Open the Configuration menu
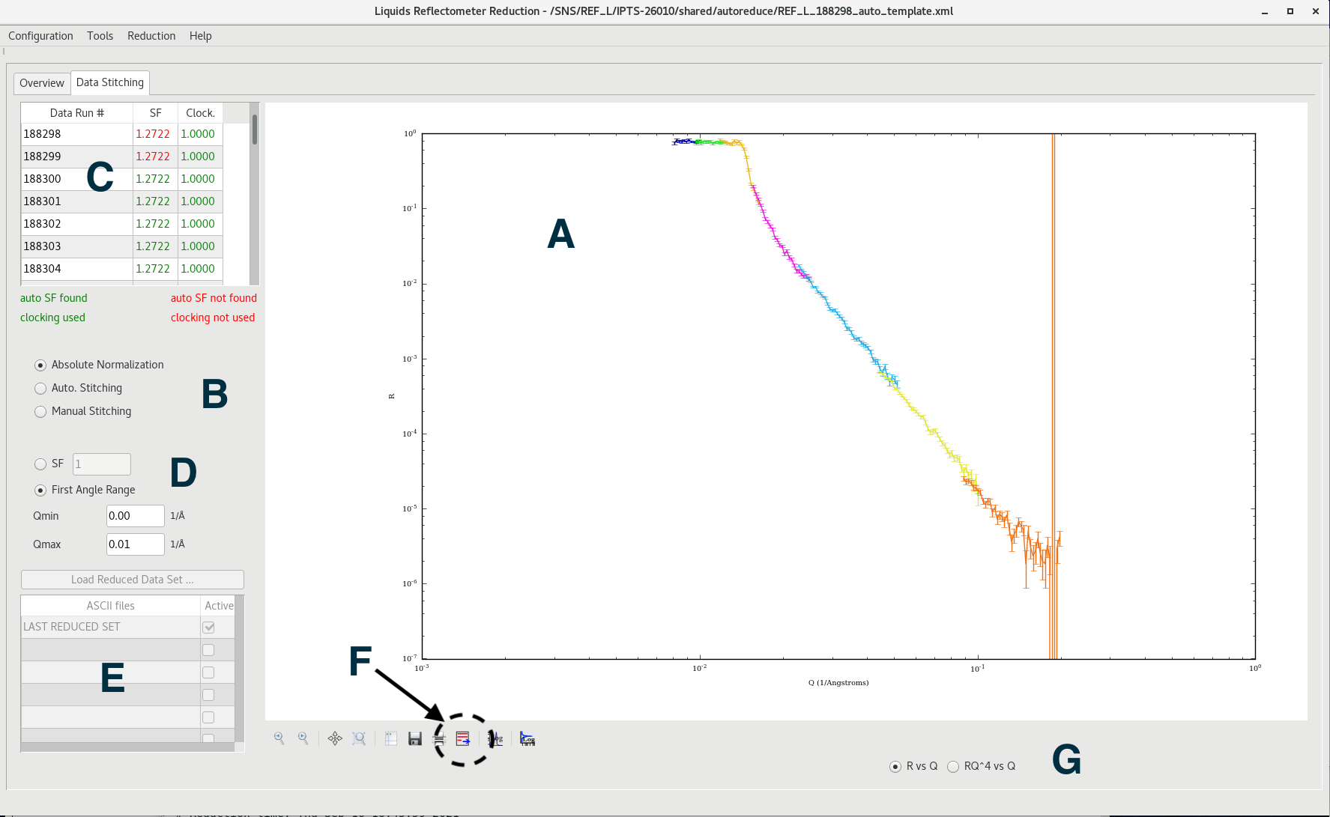The height and width of the screenshot is (817, 1330). (40, 36)
